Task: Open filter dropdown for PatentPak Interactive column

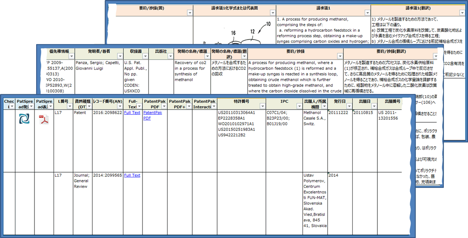Action: click(x=214, y=107)
